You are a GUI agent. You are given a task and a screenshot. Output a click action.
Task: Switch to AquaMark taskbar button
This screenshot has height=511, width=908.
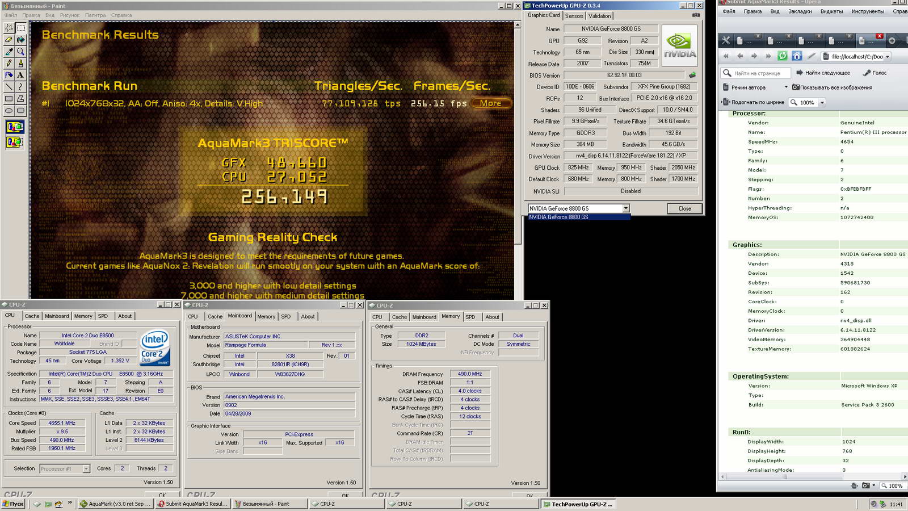tap(115, 504)
